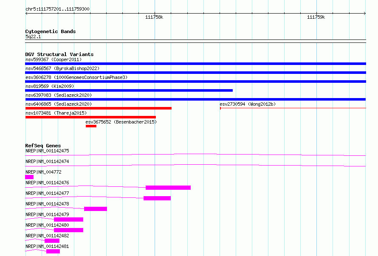378x256 pixels.
Task: Open the esv3606278 (1000GenomesConsortiumPhase3) variant bar
Action: [x=195, y=82]
